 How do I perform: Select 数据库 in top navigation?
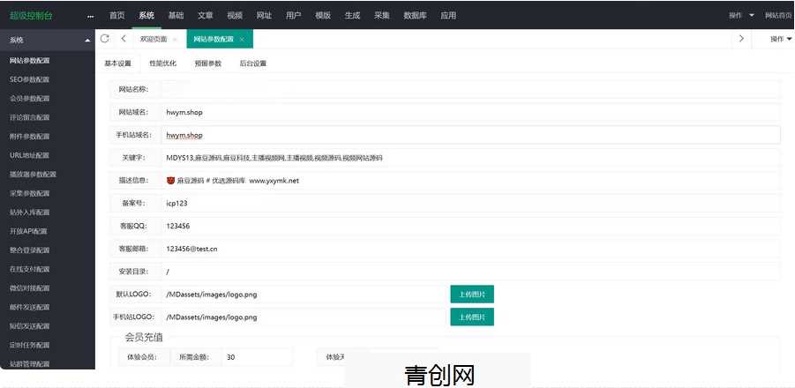(415, 15)
